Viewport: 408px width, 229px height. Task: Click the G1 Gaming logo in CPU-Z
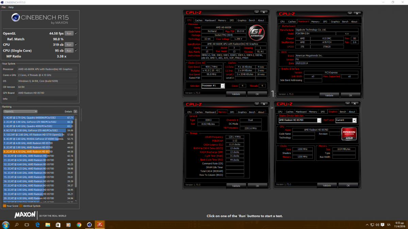coord(256,33)
